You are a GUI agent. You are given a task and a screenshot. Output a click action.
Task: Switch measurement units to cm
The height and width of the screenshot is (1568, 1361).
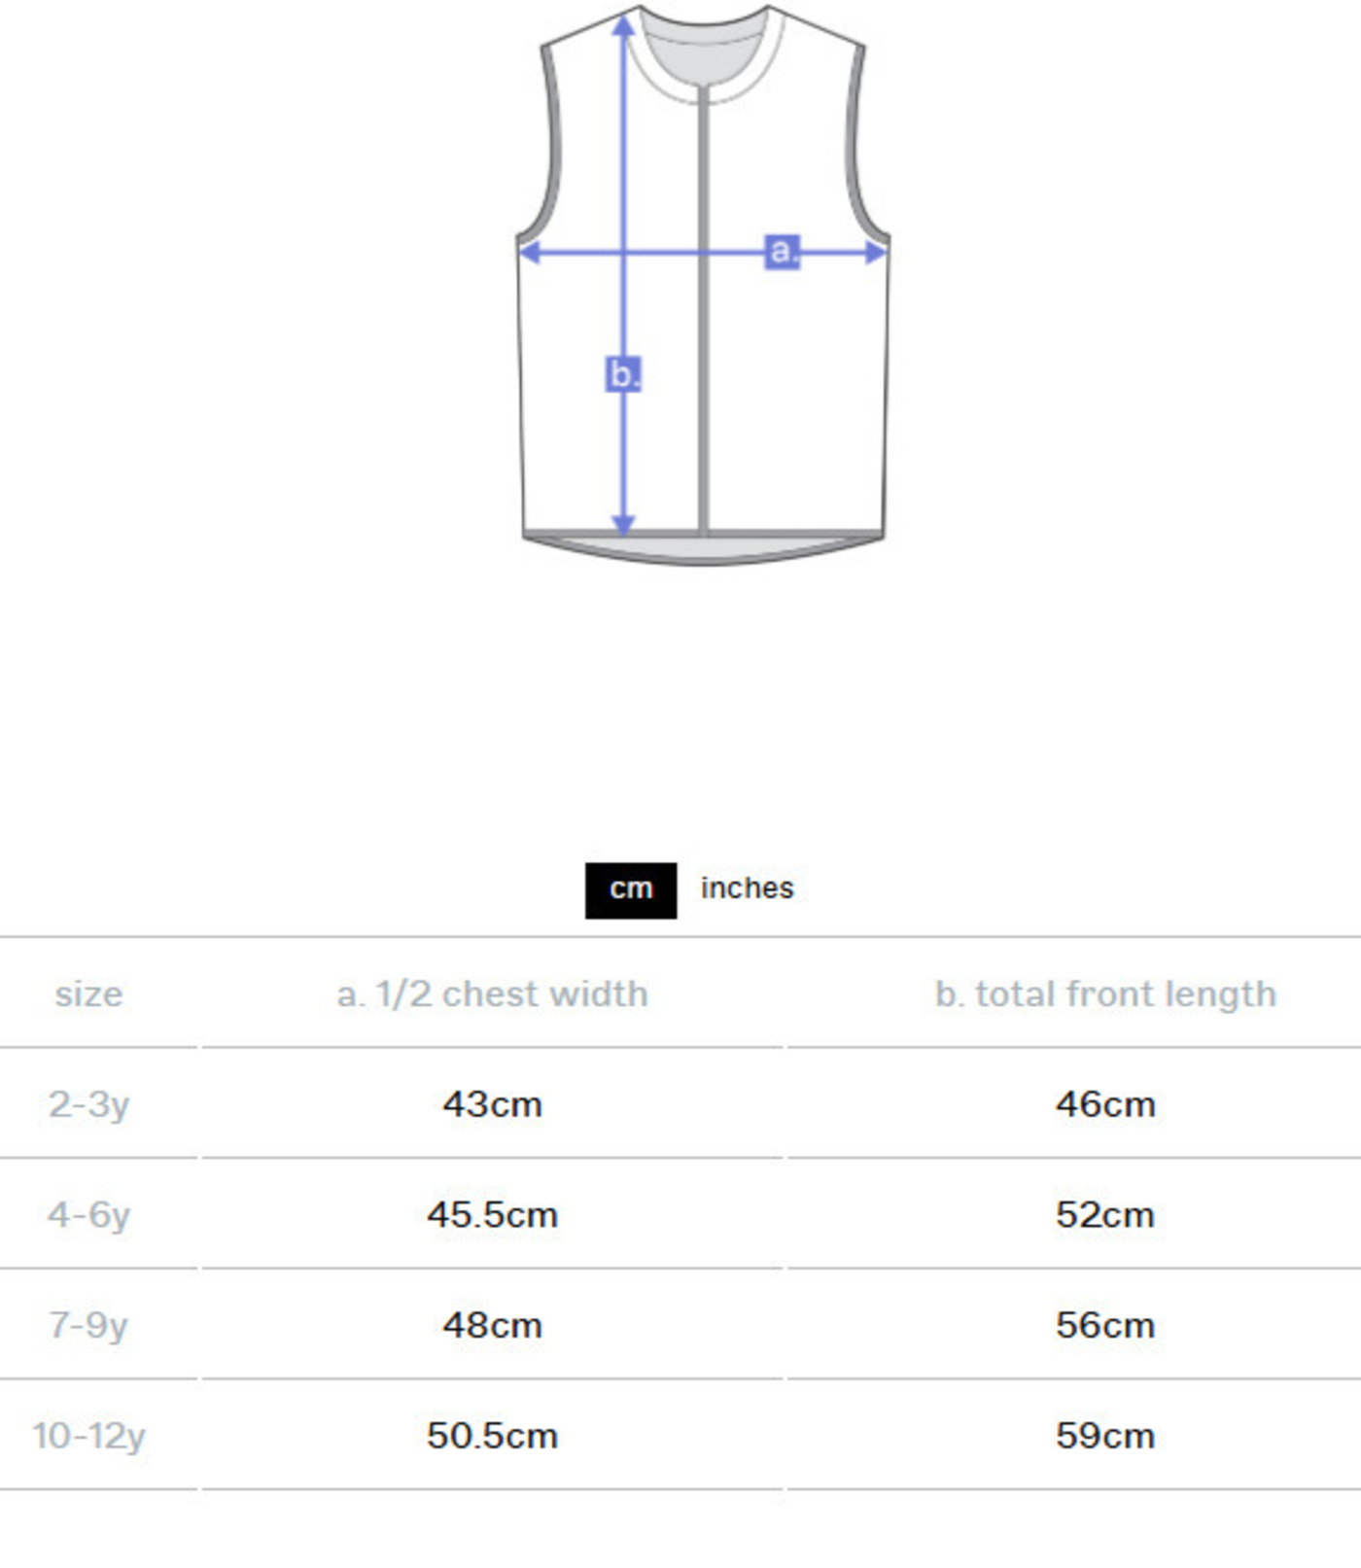point(630,889)
